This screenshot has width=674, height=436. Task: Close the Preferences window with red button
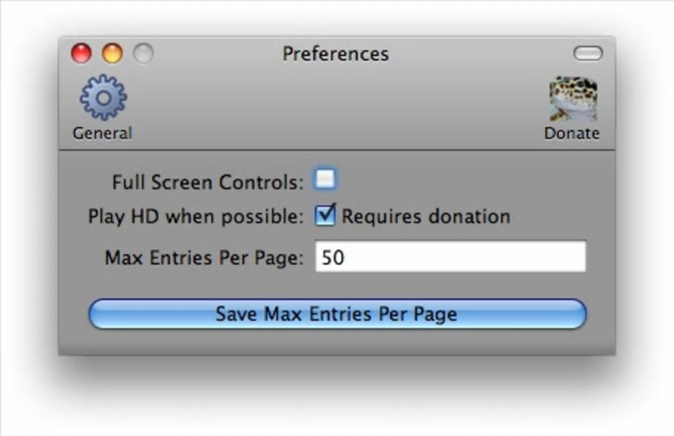coord(81,53)
